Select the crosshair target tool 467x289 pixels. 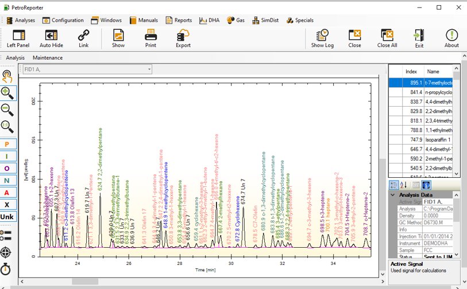(x=6, y=253)
